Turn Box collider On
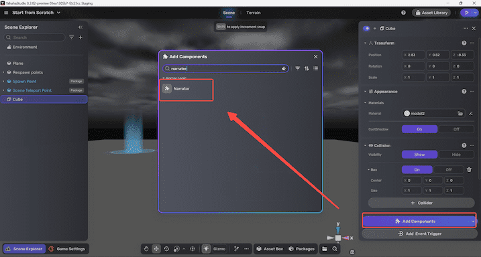The height and width of the screenshot is (257, 481). tap(417, 169)
